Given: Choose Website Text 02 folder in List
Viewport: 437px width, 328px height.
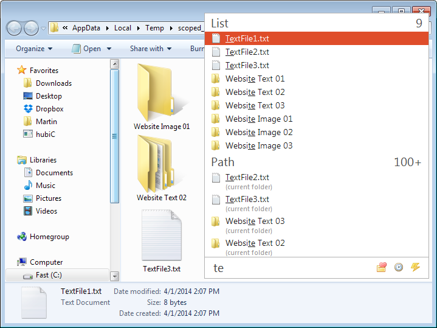Looking at the screenshot, I should 316,92.
